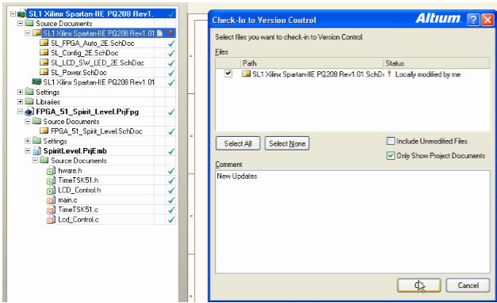Image resolution: width=497 pixels, height=303 pixels.
Task: Select hware.h in the project tree
Action: 70,171
